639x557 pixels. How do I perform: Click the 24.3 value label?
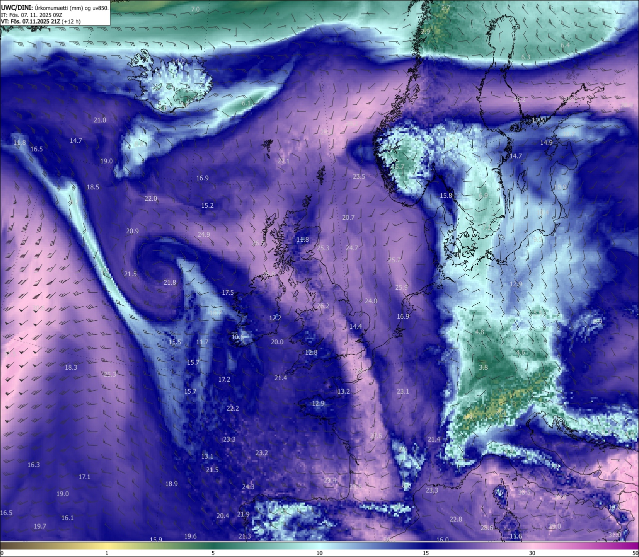[x=248, y=487]
